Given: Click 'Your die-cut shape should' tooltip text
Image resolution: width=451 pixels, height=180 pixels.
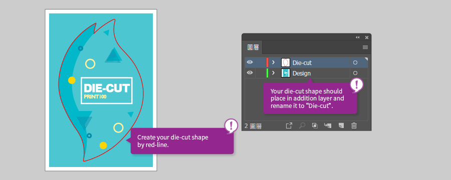Looking at the screenshot, I should pos(306,91).
